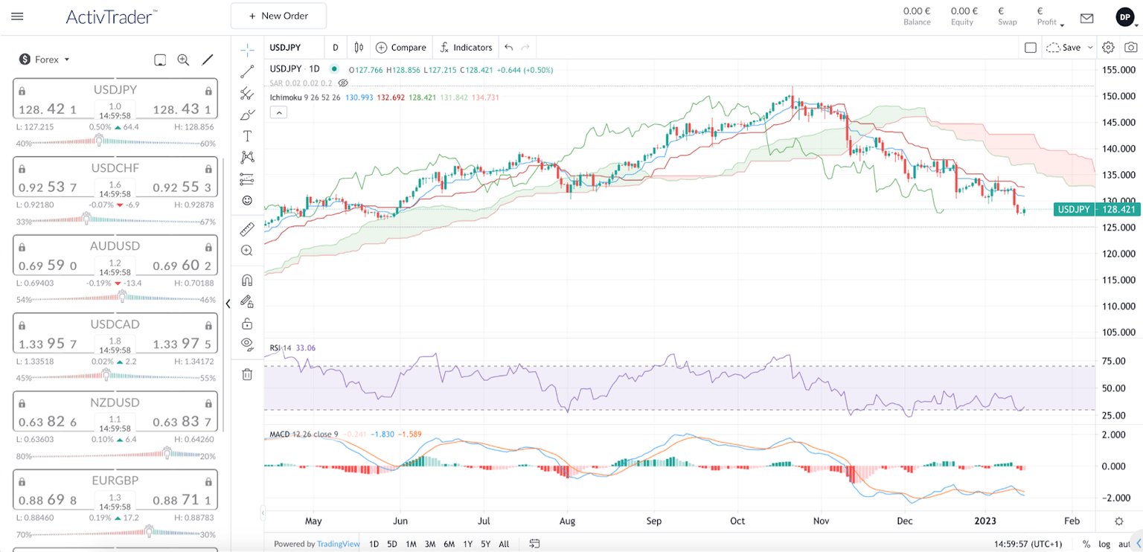Click the New Order button
Image resolution: width=1143 pixels, height=552 pixels.
click(x=278, y=16)
